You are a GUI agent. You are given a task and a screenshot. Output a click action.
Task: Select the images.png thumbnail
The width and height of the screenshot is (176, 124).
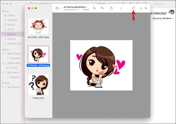(38, 85)
